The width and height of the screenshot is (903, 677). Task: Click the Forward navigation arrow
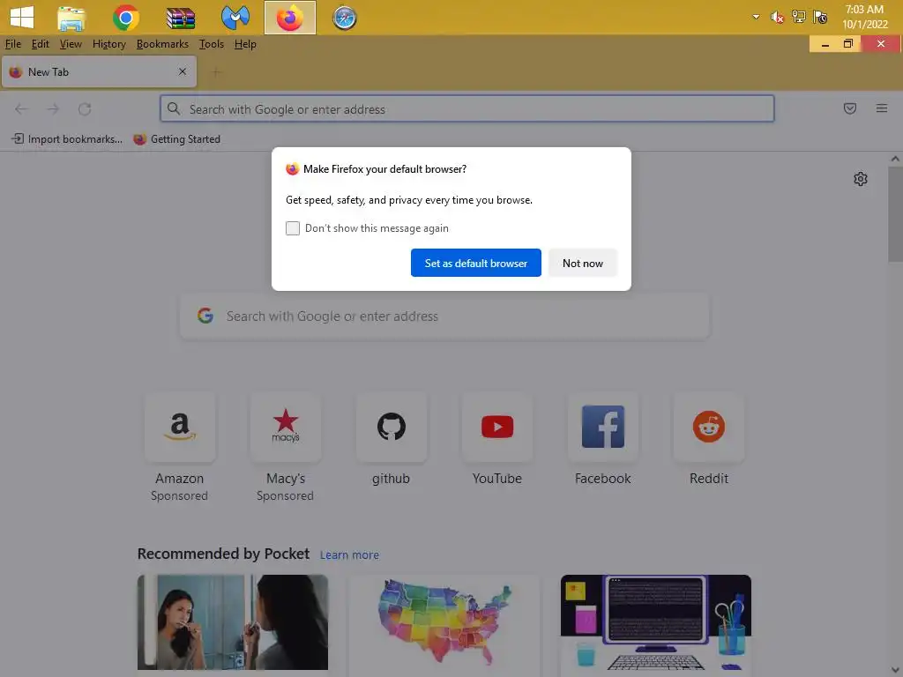coord(53,108)
